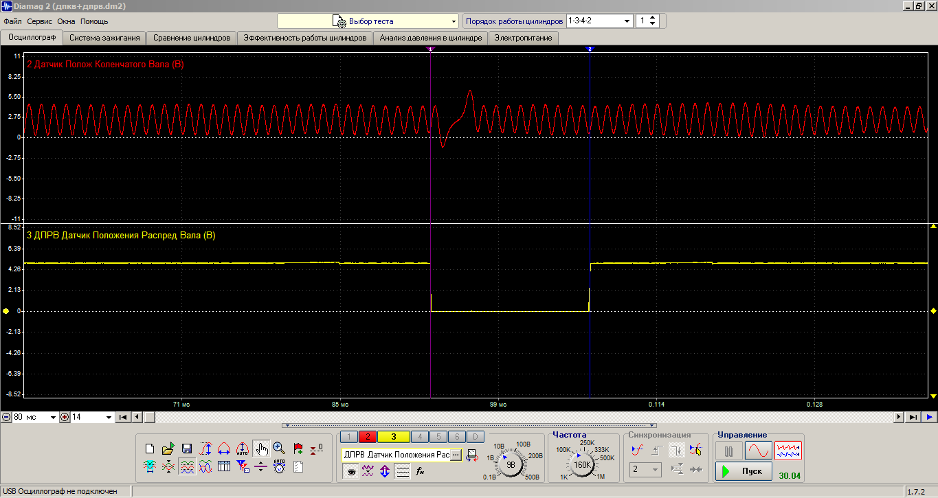Open the sync channel 2 dropdown
Image resolution: width=938 pixels, height=498 pixels.
click(x=646, y=470)
